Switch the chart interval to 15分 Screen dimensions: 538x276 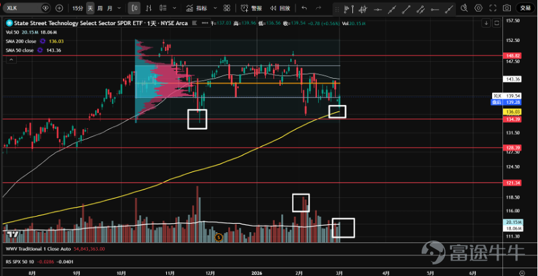(x=78, y=8)
